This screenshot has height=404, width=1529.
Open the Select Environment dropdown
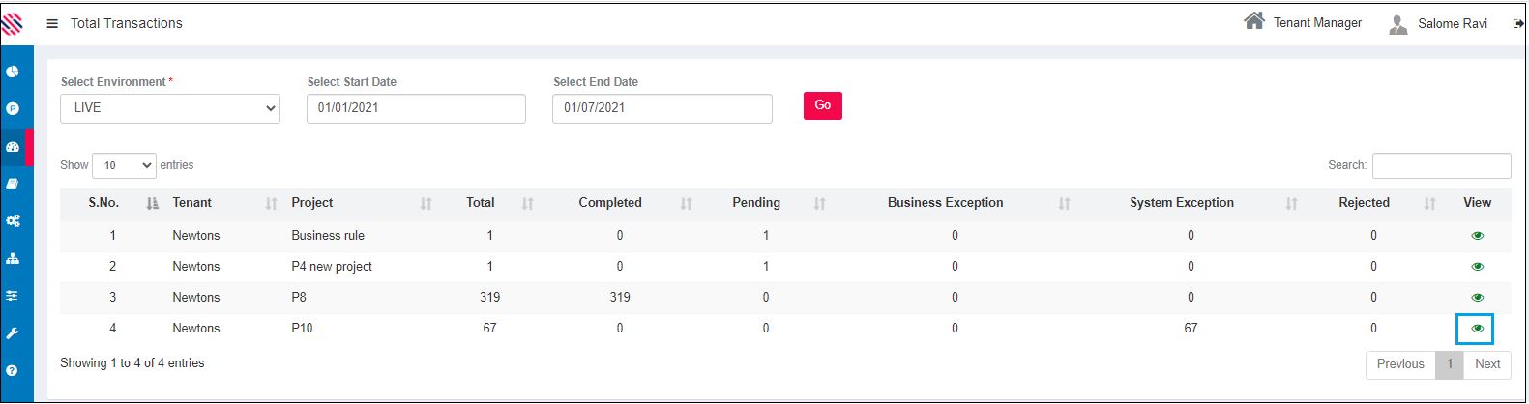tap(170, 108)
